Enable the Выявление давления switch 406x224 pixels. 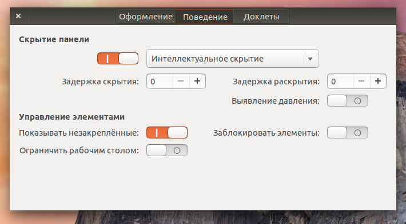pyautogui.click(x=348, y=101)
